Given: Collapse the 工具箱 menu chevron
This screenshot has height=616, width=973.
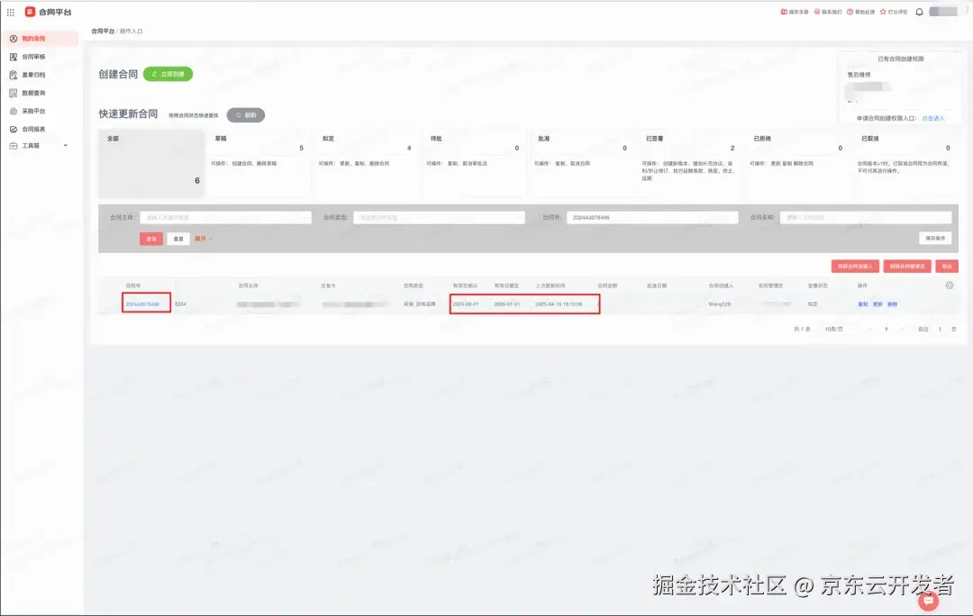Looking at the screenshot, I should [x=65, y=145].
